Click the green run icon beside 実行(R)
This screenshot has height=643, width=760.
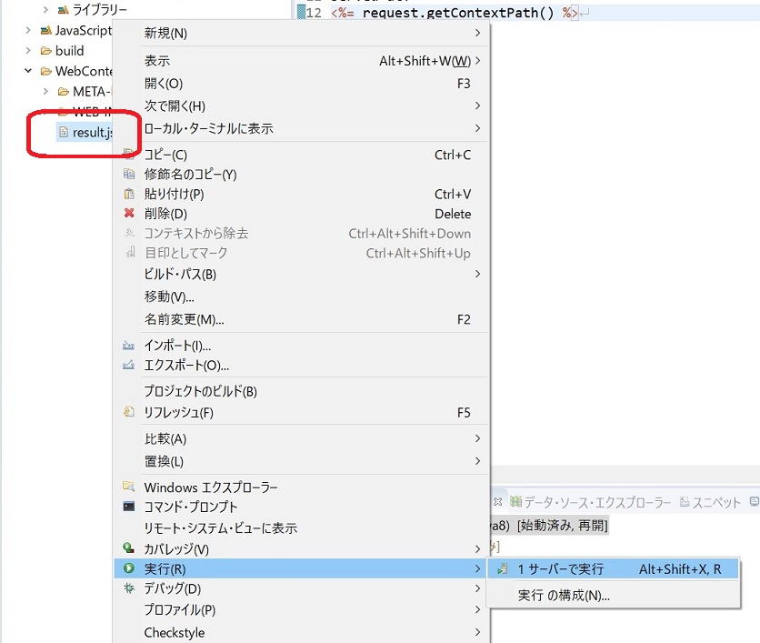[x=128, y=568]
